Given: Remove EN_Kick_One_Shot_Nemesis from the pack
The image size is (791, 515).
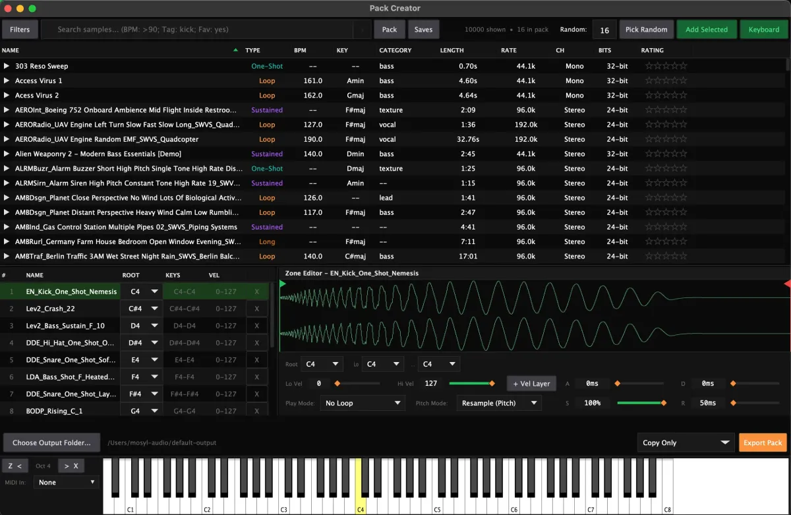Looking at the screenshot, I should (x=257, y=291).
